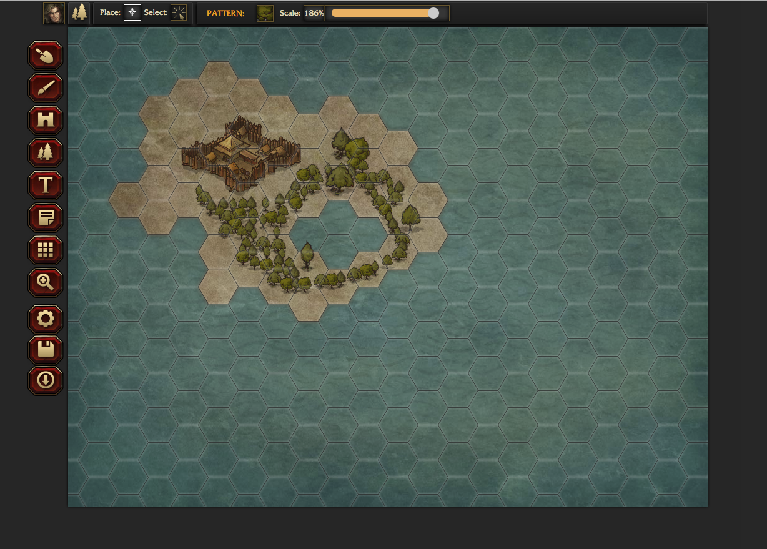Enable Place mode
Image resolution: width=767 pixels, height=549 pixels.
132,13
